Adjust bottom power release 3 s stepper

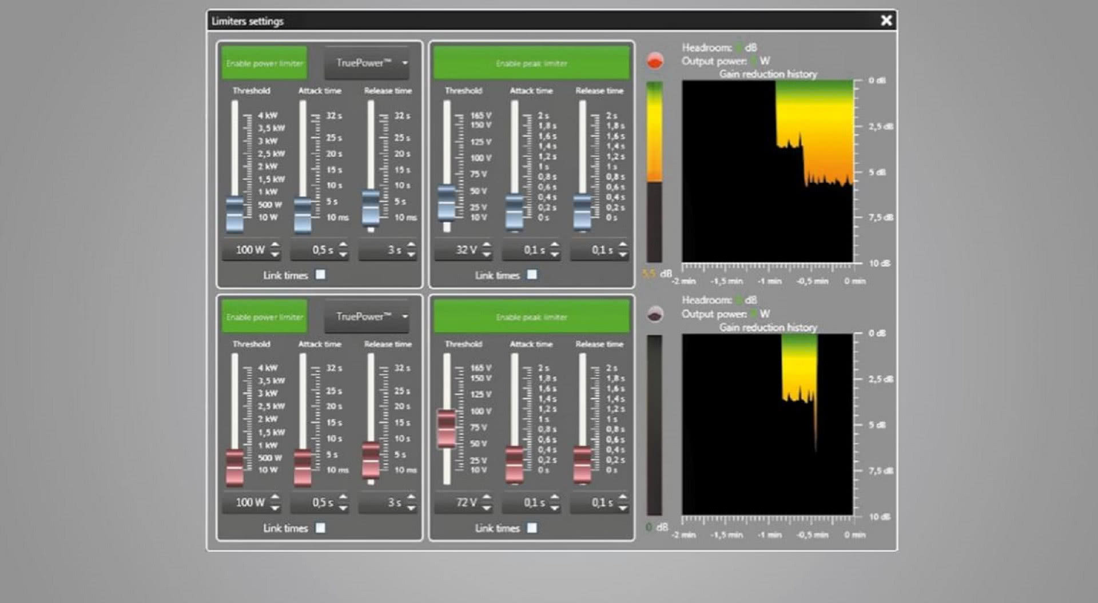point(411,502)
